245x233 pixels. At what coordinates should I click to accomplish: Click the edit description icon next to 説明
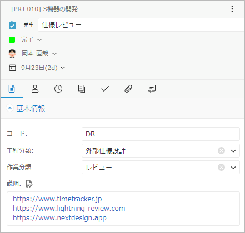click(x=29, y=184)
